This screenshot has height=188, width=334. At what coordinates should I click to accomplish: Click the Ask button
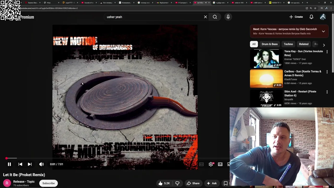point(212,183)
